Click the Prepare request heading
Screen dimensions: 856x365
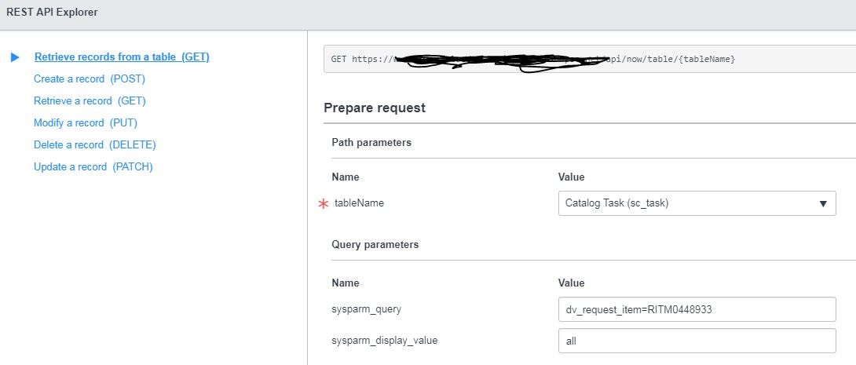point(375,108)
